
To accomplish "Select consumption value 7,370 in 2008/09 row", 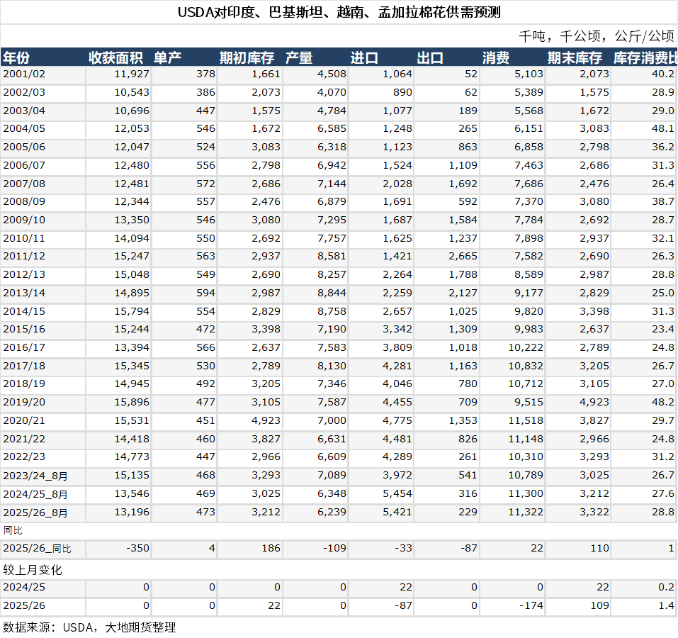I will pos(529,201).
